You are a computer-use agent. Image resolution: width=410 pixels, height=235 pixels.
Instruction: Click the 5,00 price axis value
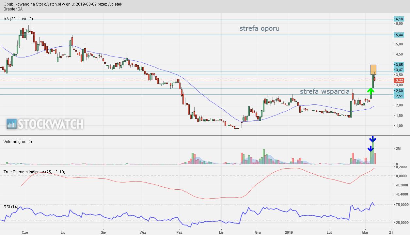[x=399, y=44]
